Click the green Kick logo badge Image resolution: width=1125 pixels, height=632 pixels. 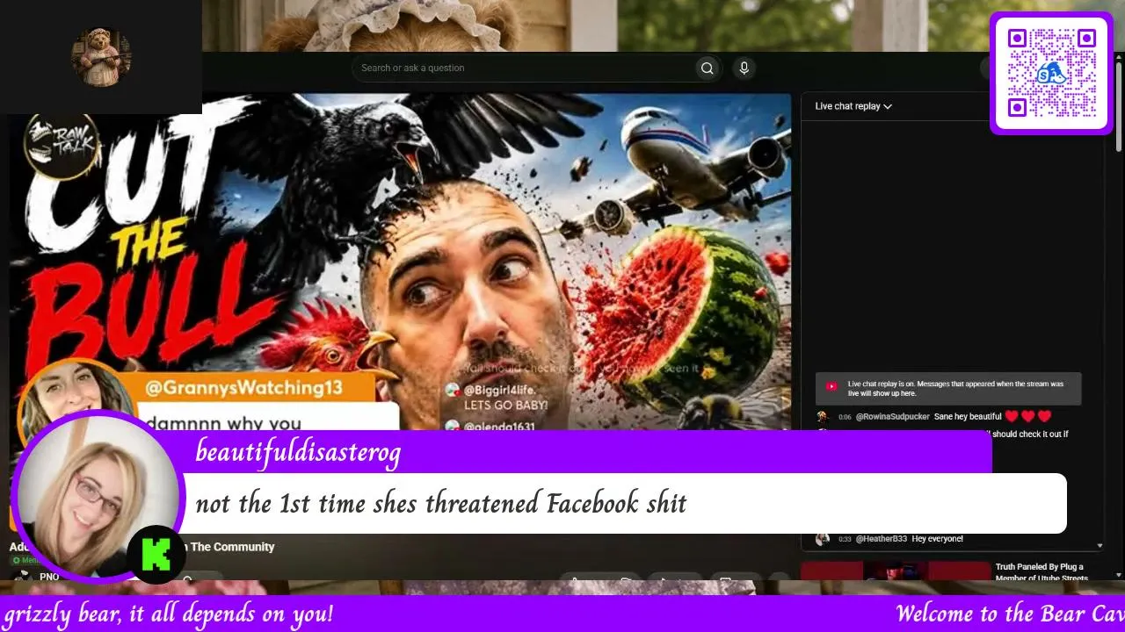[x=156, y=555]
